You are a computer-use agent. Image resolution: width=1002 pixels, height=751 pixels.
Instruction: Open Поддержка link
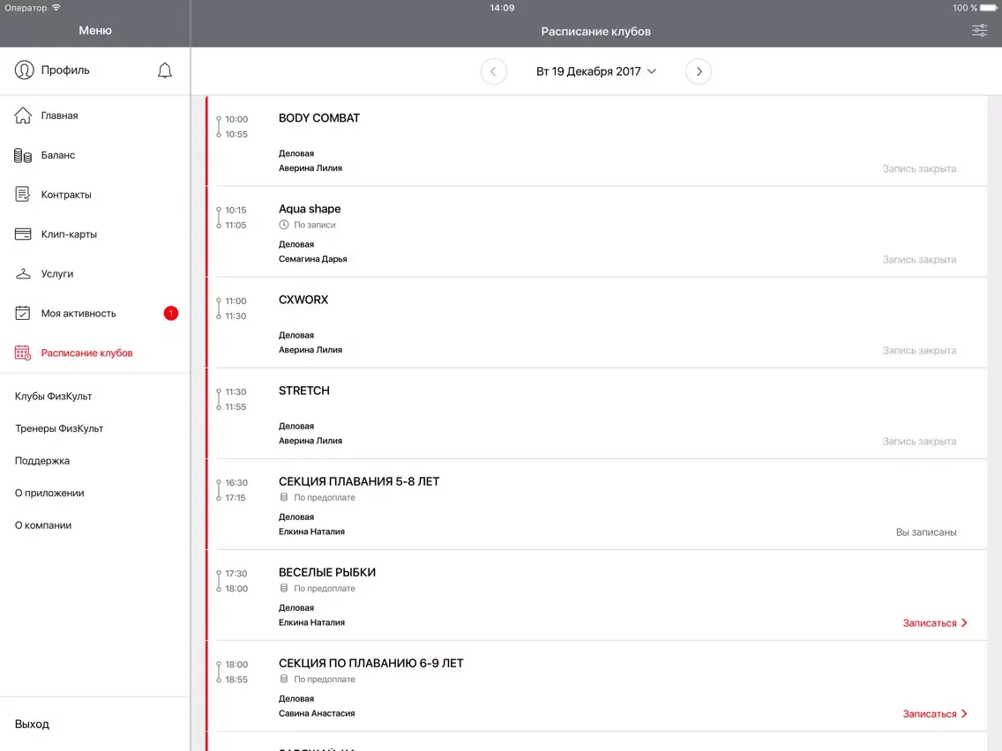tap(42, 460)
